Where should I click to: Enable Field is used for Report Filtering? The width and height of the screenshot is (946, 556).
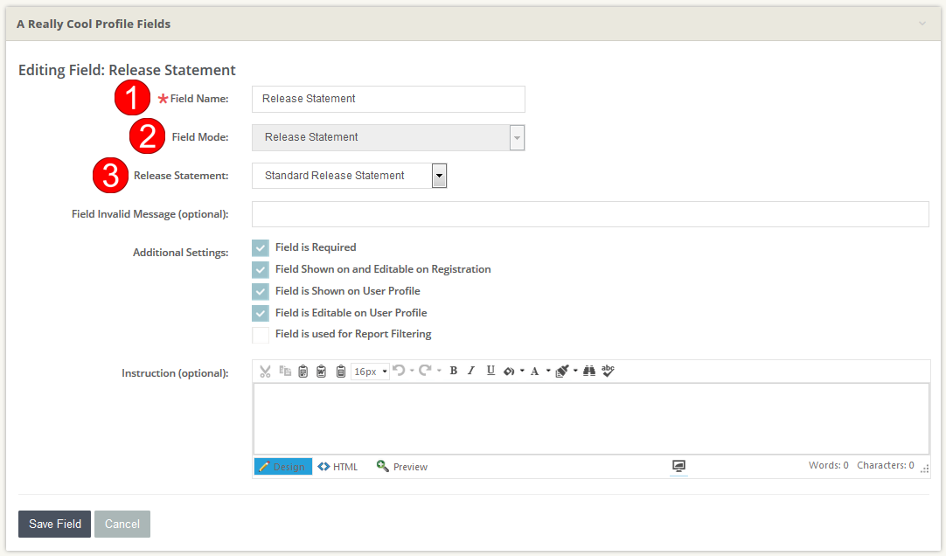pyautogui.click(x=261, y=335)
